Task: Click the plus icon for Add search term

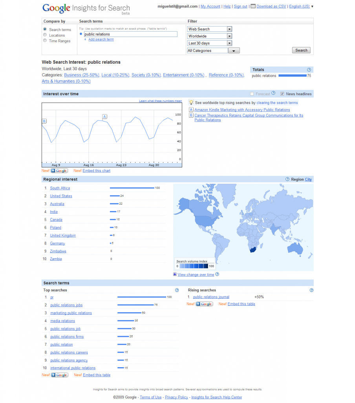Action: [x=85, y=39]
